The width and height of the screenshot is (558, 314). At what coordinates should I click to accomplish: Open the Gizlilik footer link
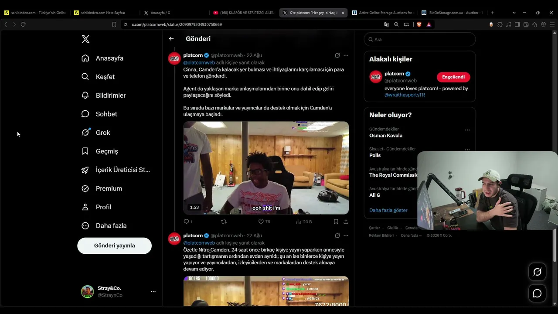pos(393,228)
